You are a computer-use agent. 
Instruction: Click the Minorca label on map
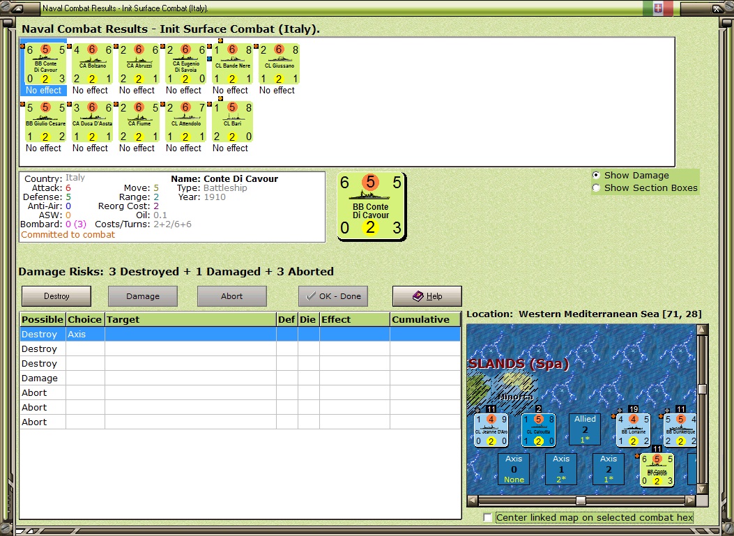(515, 397)
